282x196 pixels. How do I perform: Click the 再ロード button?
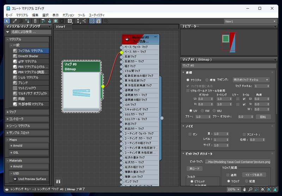coord(194,169)
